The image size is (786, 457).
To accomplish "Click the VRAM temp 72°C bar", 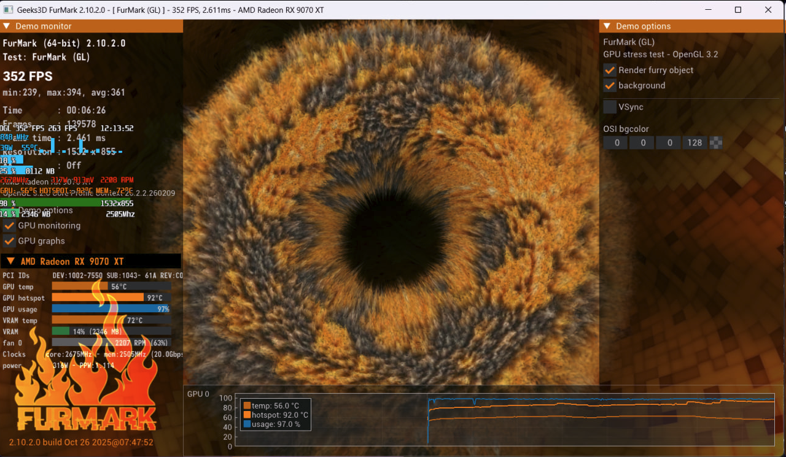I will [112, 320].
